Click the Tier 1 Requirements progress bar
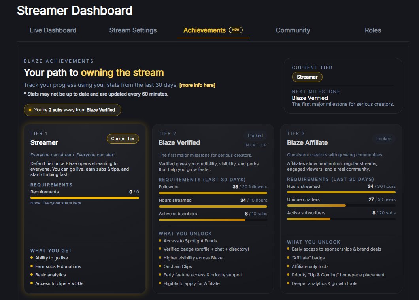This screenshot has height=300, width=419. (x=85, y=198)
